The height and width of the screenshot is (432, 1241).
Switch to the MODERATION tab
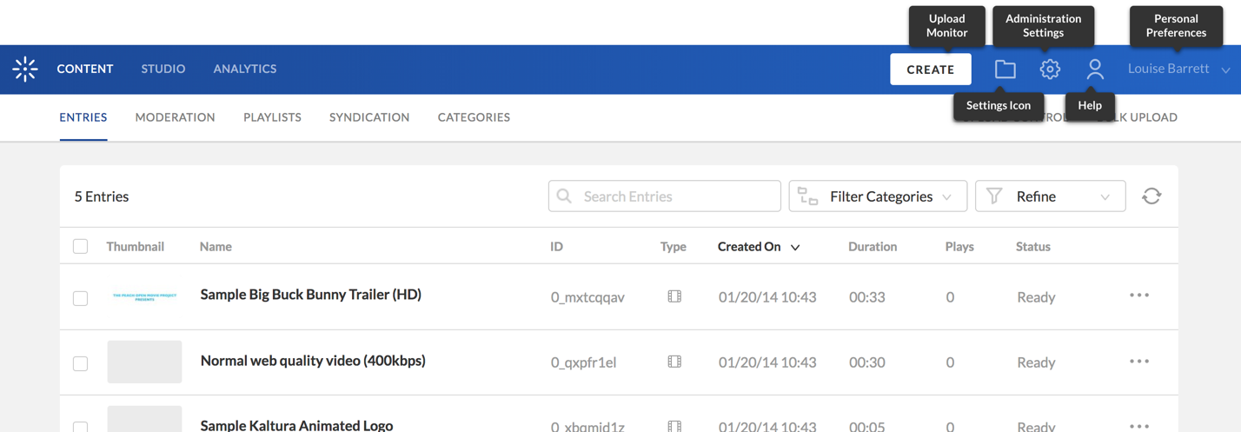pyautogui.click(x=176, y=117)
